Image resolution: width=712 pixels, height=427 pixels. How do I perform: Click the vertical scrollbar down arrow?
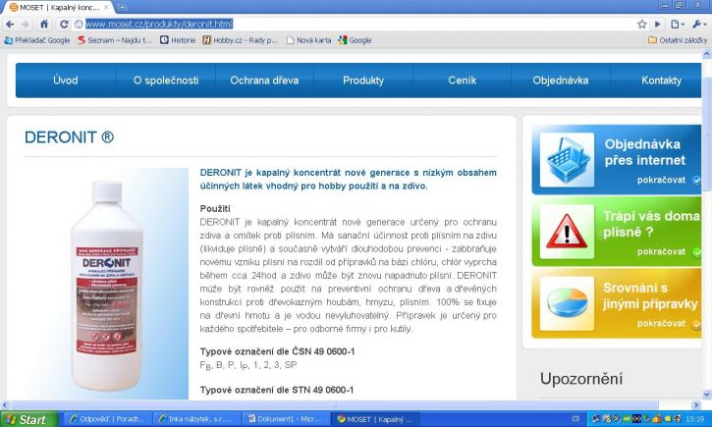706,395
